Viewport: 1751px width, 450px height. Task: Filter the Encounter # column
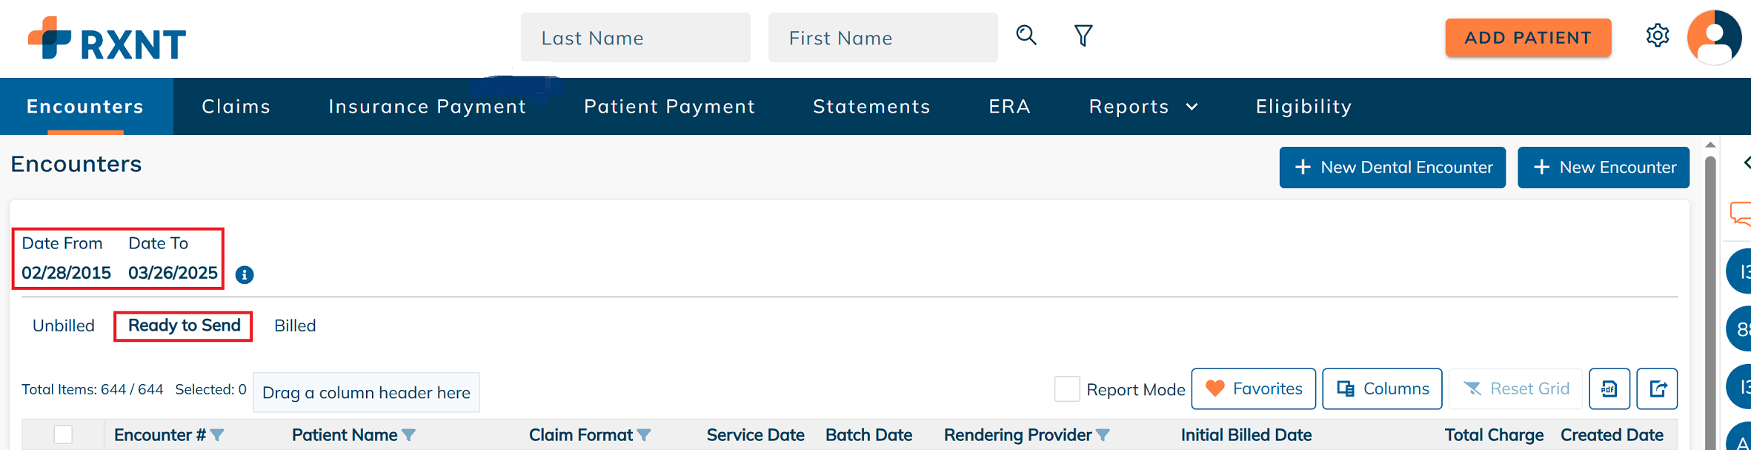click(217, 435)
